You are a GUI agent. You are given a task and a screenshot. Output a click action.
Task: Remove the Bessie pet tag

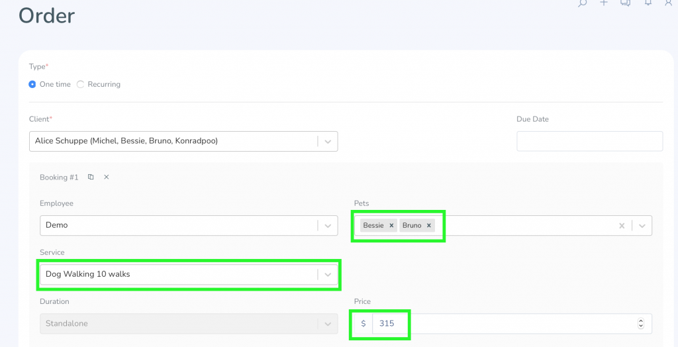click(391, 225)
